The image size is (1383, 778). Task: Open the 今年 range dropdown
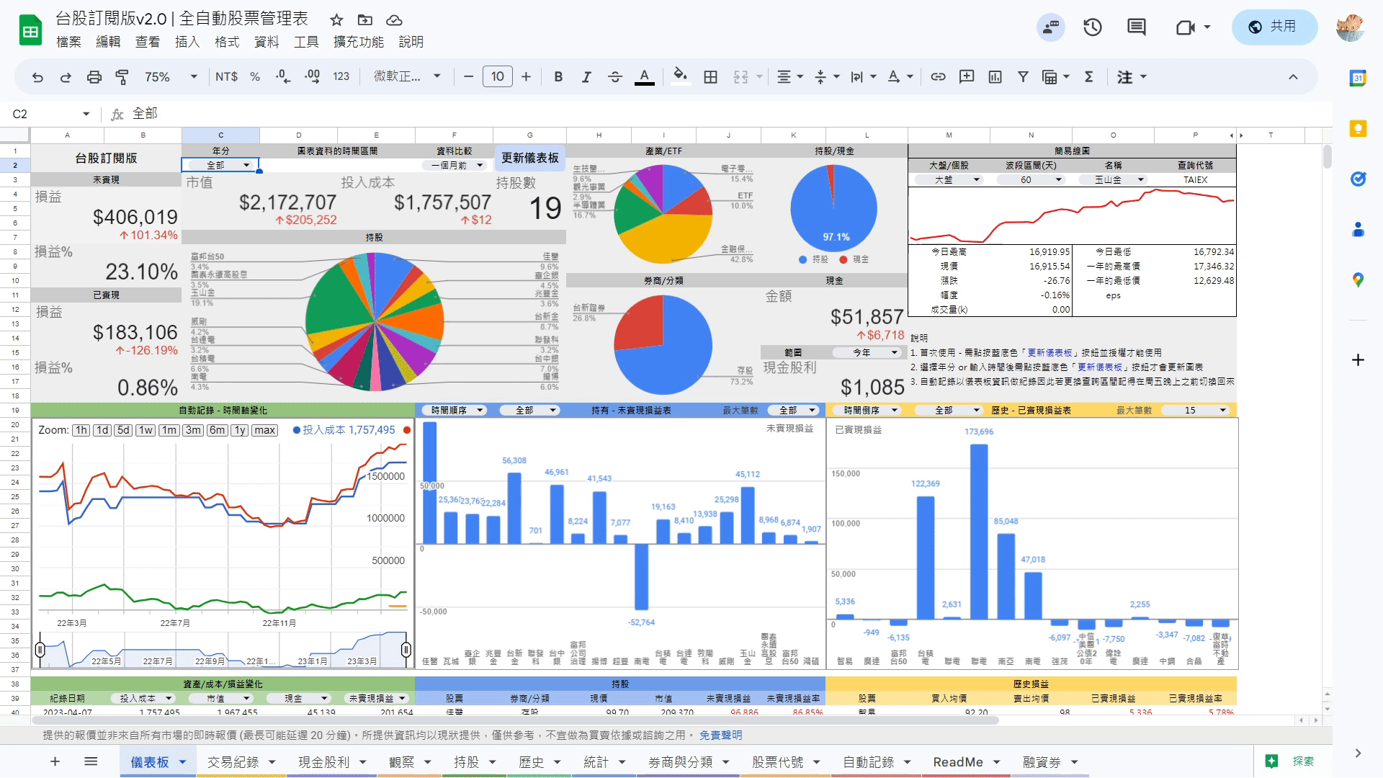point(894,352)
